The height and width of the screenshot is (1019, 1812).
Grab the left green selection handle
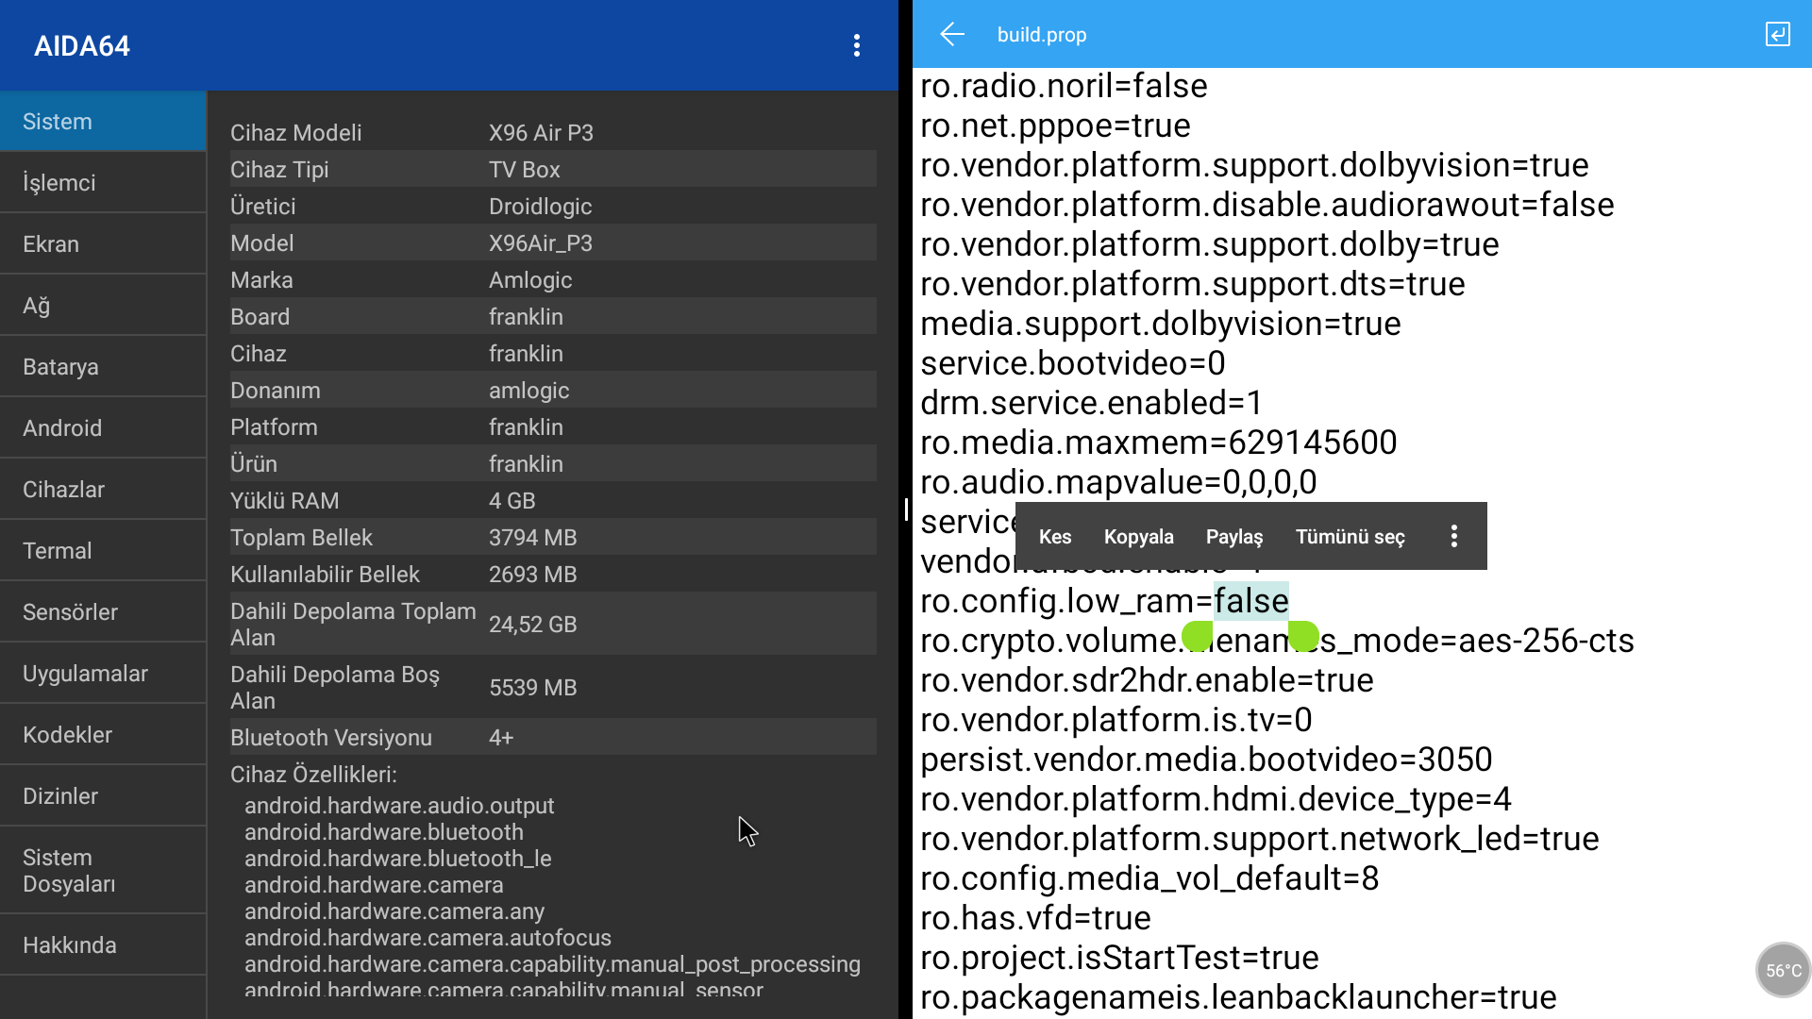click(x=1198, y=637)
